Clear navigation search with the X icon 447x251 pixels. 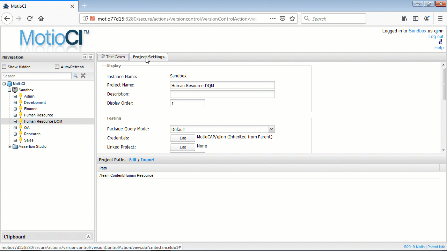pos(83,76)
